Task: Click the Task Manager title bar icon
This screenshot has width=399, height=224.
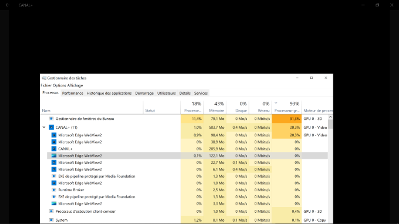Action: pos(44,78)
